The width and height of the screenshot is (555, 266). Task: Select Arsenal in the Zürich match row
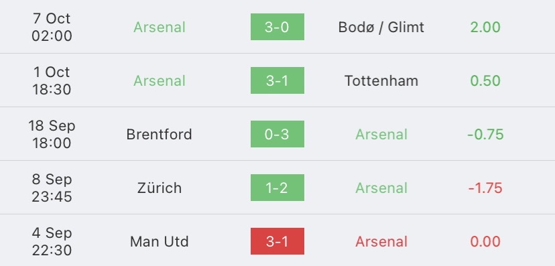(x=381, y=188)
